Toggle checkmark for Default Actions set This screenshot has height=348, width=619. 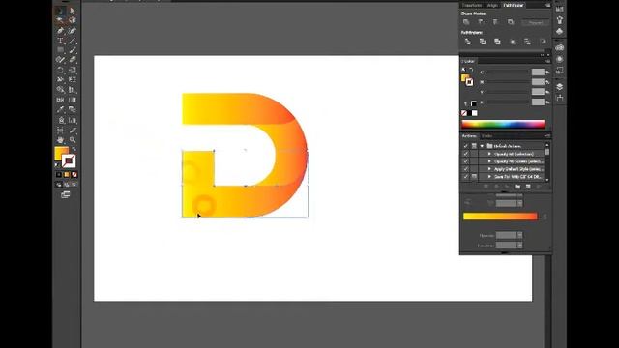tap(466, 146)
